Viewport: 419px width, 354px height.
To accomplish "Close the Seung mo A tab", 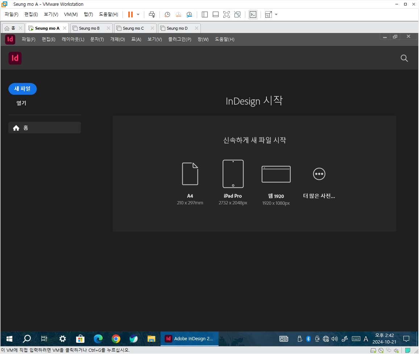I will tap(65, 28).
